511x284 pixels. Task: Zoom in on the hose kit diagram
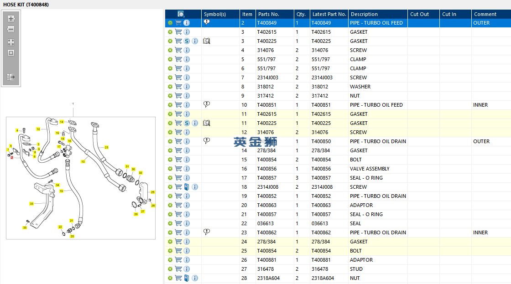click(11, 19)
